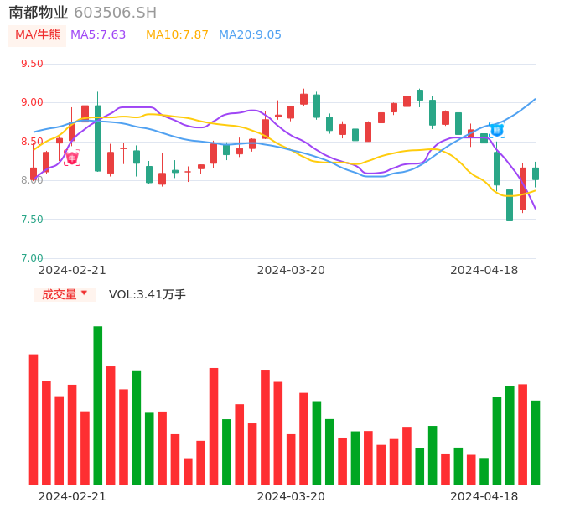Click the 2024-04-18 date under the candlestick chart
Viewport: 575px width, 508px height.
[484, 270]
